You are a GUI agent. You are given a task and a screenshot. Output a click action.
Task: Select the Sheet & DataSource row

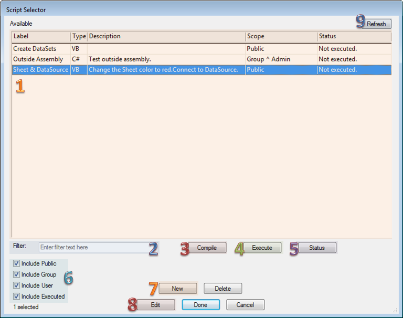click(x=40, y=70)
